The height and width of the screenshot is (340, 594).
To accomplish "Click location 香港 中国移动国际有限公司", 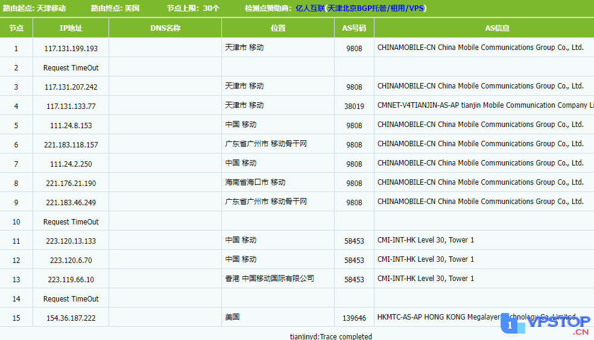I will click(270, 279).
